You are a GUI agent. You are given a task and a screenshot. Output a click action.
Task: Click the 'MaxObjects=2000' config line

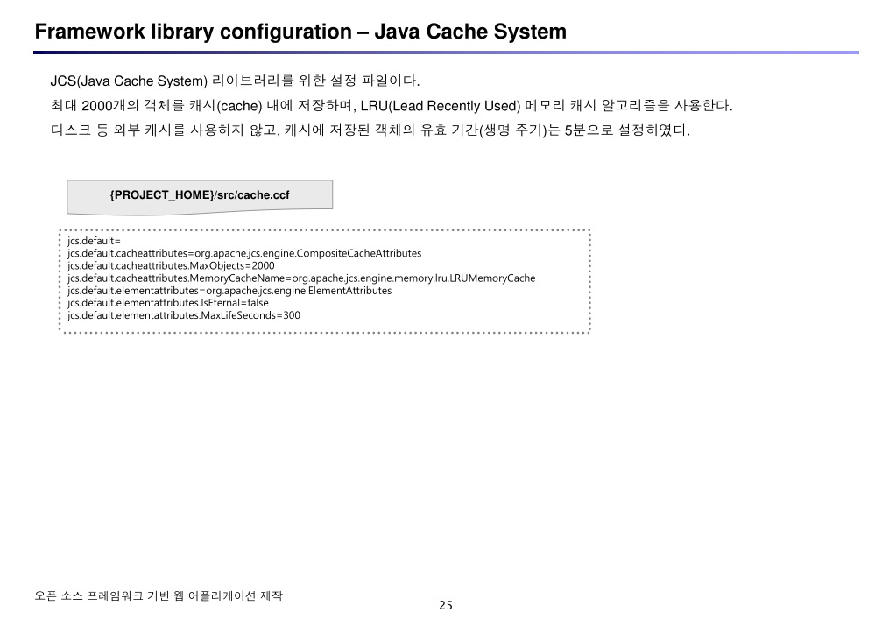click(170, 265)
